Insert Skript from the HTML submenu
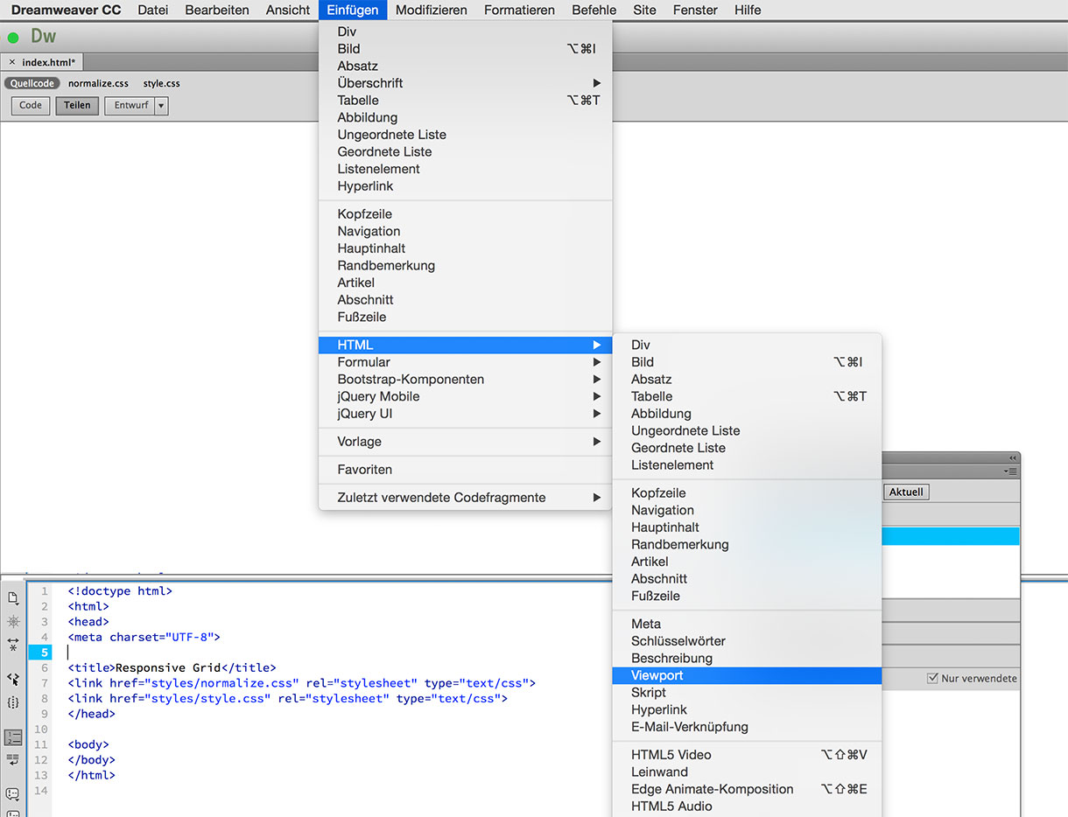Image resolution: width=1068 pixels, height=817 pixels. pyautogui.click(x=747, y=693)
